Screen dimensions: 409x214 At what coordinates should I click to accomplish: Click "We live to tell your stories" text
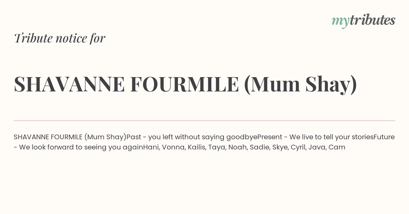point(331,137)
